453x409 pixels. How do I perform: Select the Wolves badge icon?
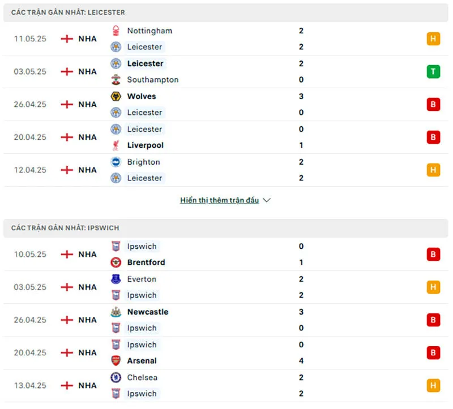[x=117, y=96]
